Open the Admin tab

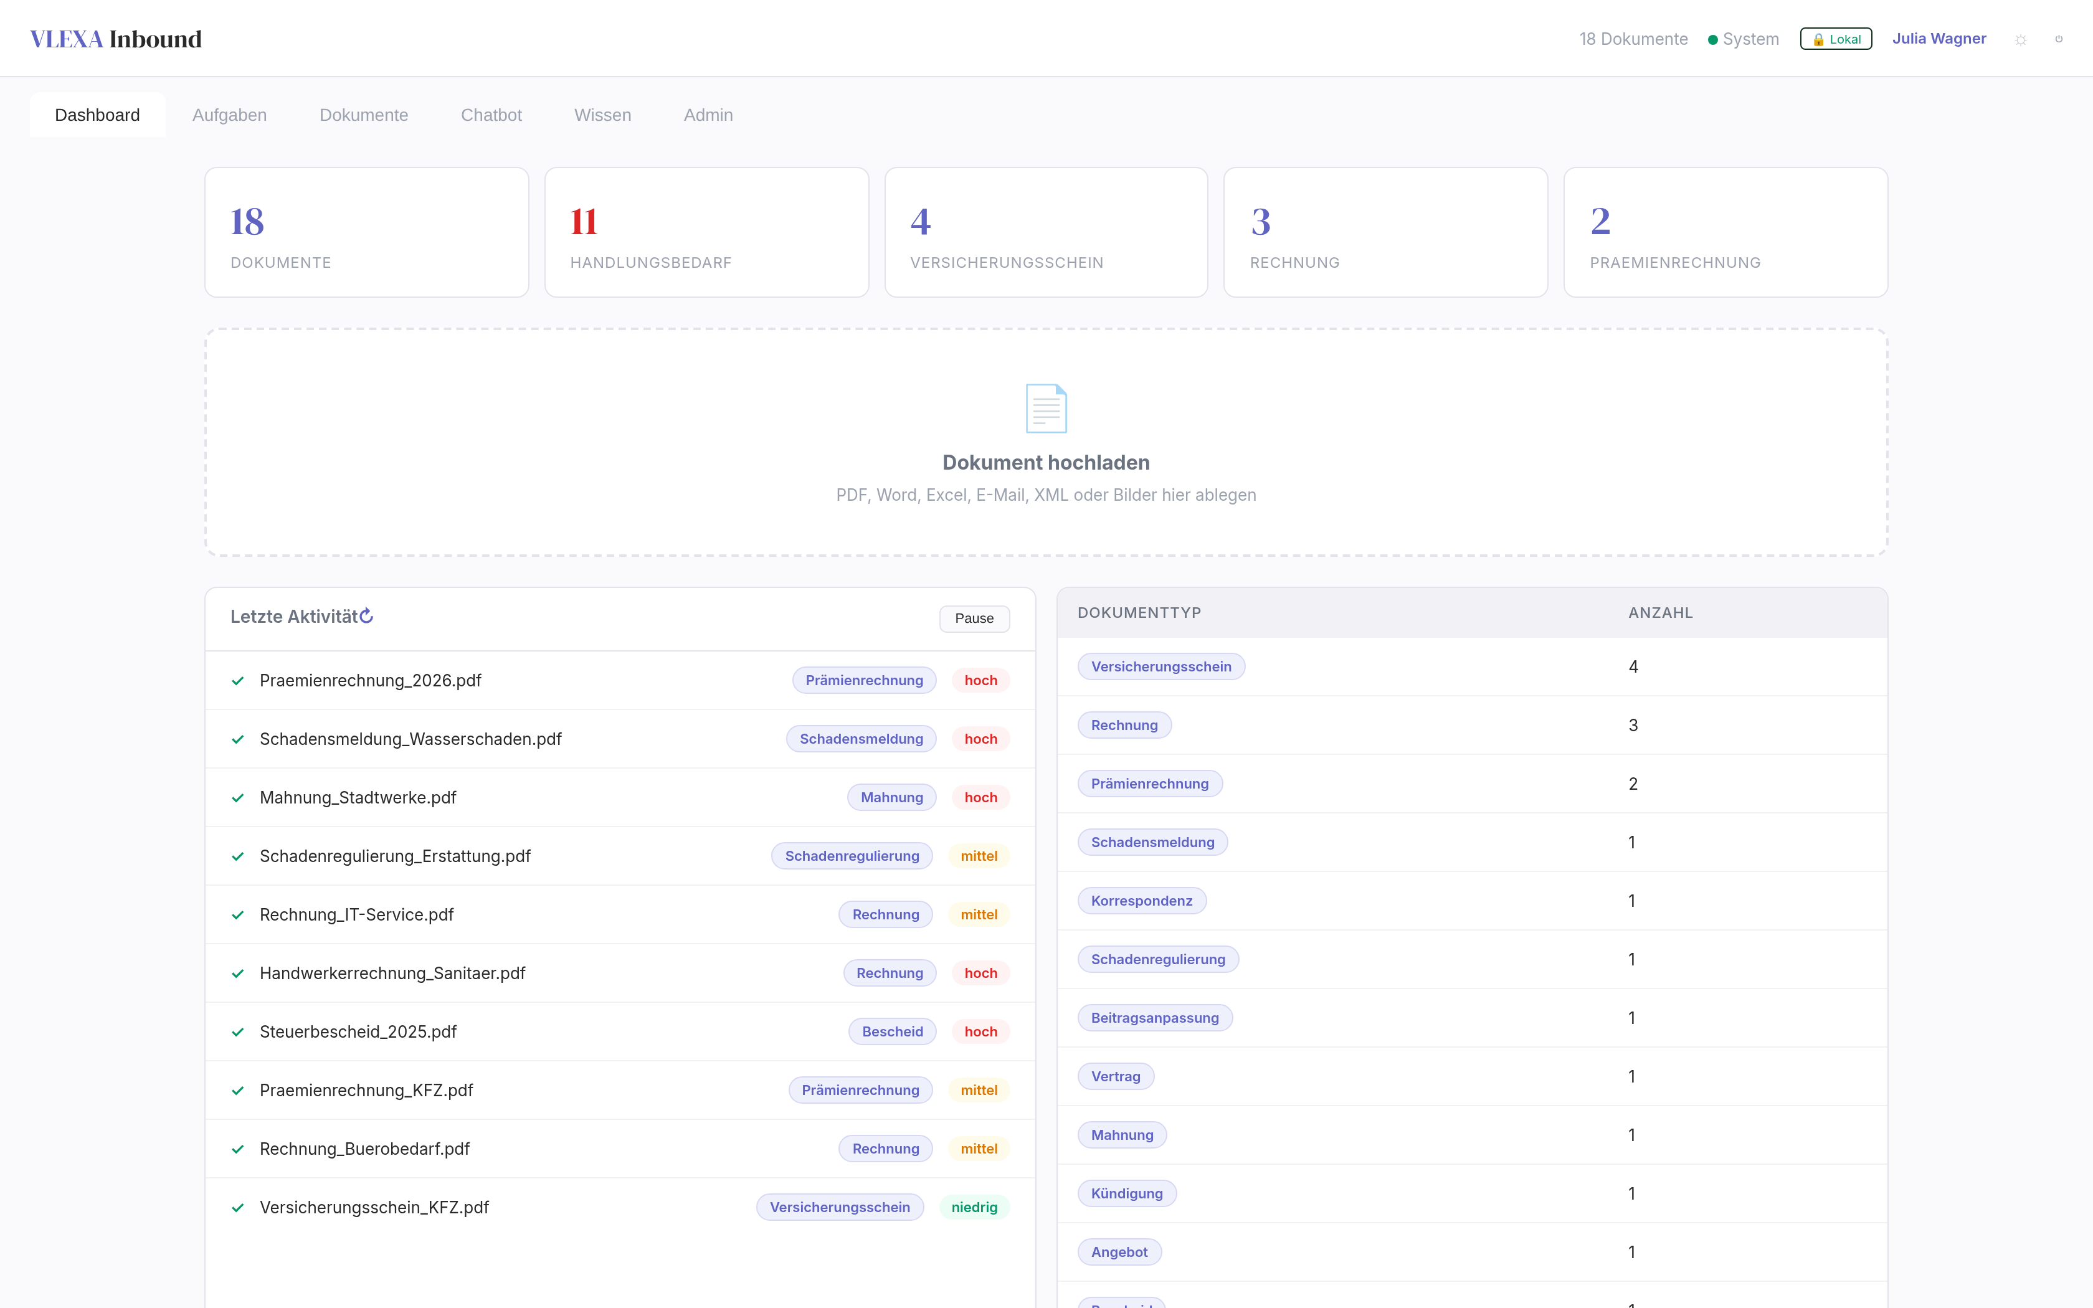(708, 115)
